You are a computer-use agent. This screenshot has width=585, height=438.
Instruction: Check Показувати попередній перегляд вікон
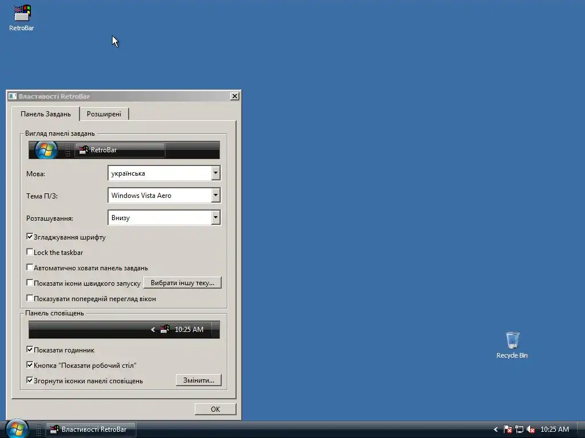[30, 298]
